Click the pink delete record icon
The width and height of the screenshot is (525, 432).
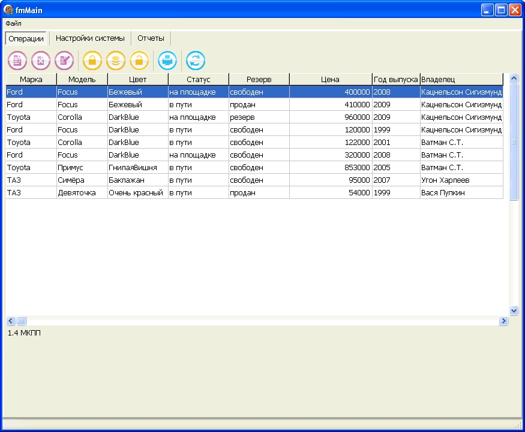[x=41, y=61]
